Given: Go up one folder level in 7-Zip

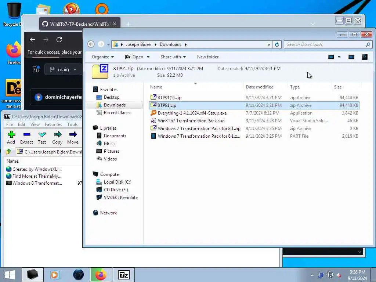Looking at the screenshot, I should tap(9, 152).
